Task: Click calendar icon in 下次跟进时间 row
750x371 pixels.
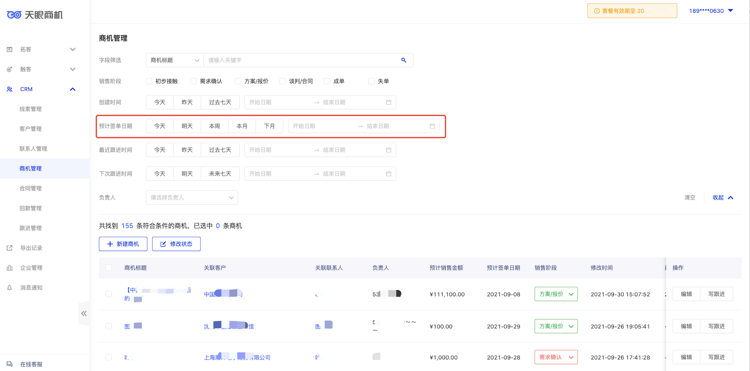Action: pyautogui.click(x=389, y=174)
